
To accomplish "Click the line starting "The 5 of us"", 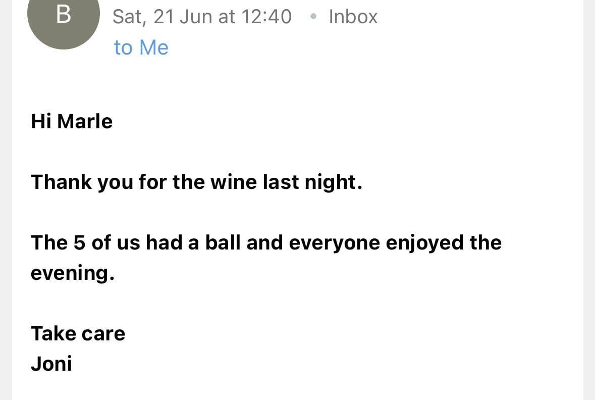I will [266, 243].
